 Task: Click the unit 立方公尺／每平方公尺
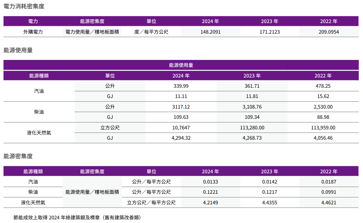pyautogui.click(x=151, y=203)
